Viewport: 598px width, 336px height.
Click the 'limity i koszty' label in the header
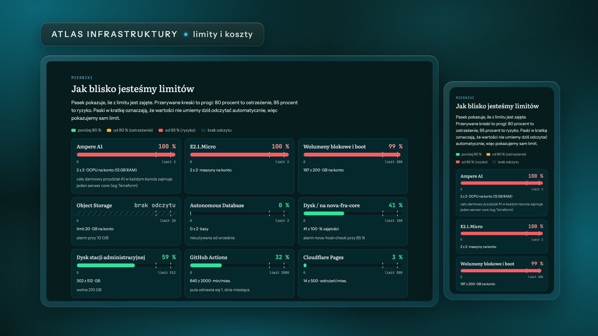[223, 34]
